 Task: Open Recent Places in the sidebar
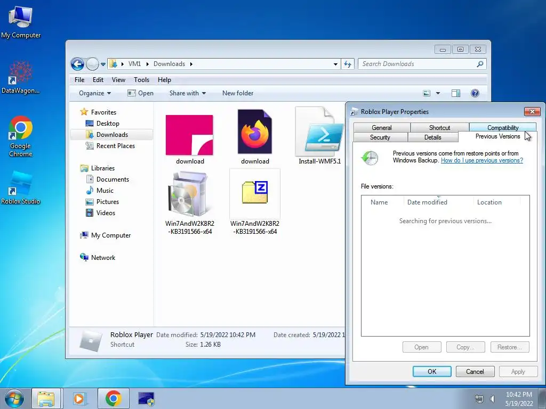click(115, 146)
